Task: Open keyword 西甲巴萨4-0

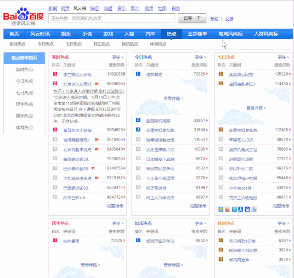Action: point(75,197)
